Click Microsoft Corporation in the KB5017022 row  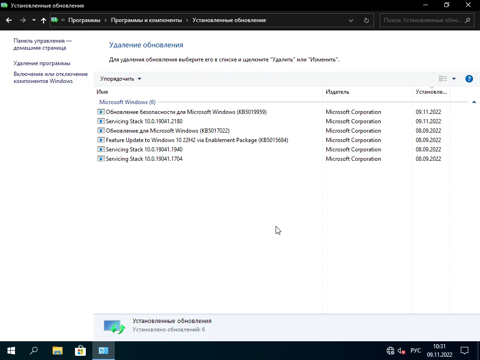[353, 131]
